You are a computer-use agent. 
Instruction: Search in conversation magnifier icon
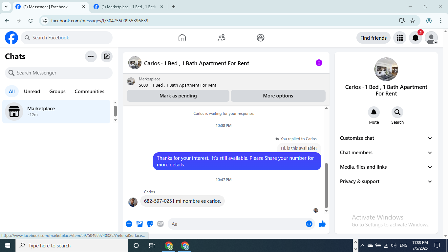click(x=397, y=112)
